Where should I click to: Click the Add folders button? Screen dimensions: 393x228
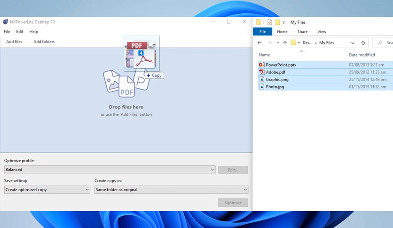44,41
